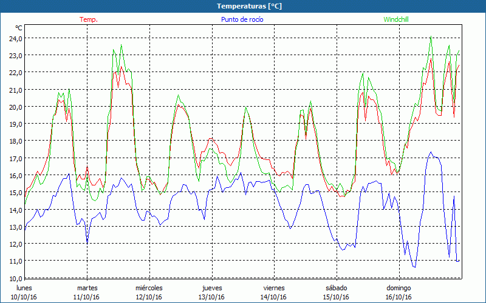
Task: Click the green Windchill legend label
Action: (x=395, y=19)
